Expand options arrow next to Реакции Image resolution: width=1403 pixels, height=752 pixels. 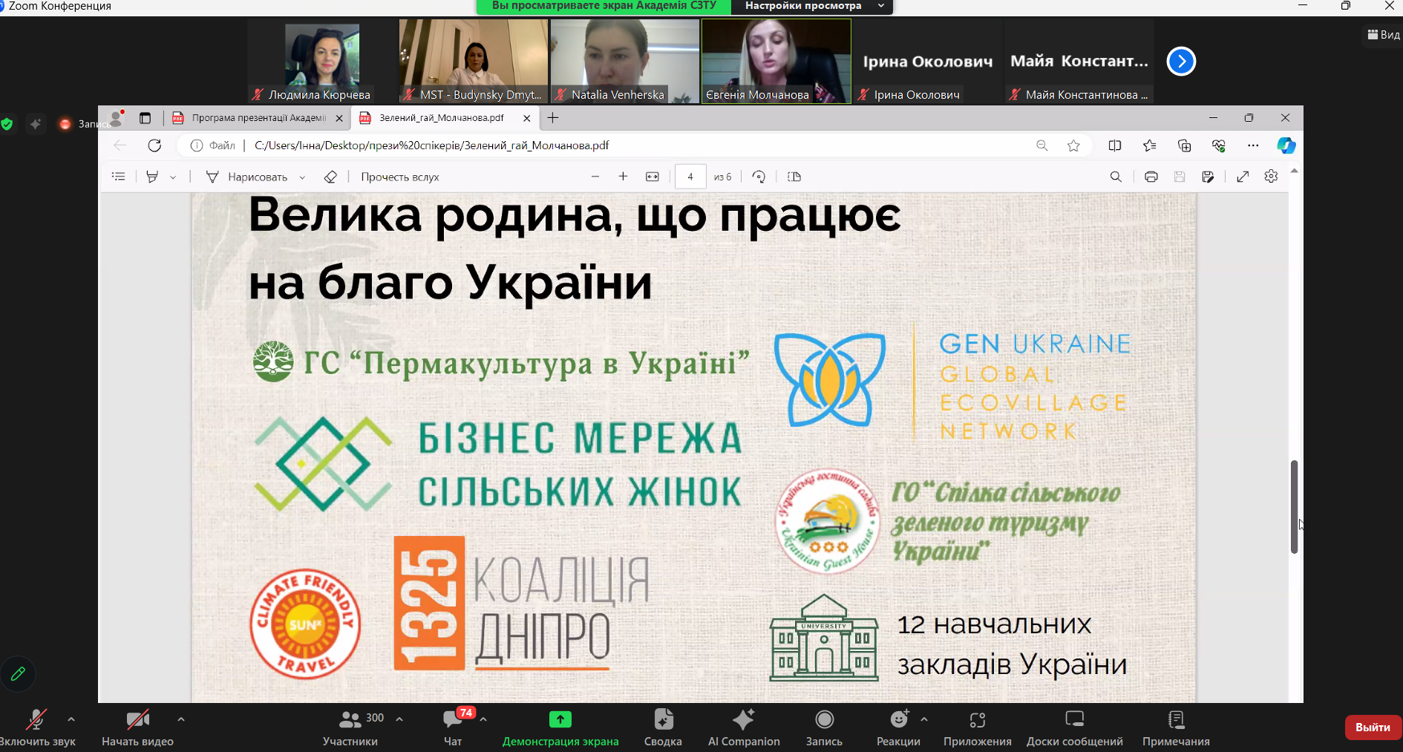(x=924, y=719)
